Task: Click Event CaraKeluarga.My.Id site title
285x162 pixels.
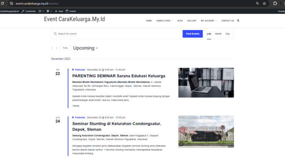Action: coord(74,19)
